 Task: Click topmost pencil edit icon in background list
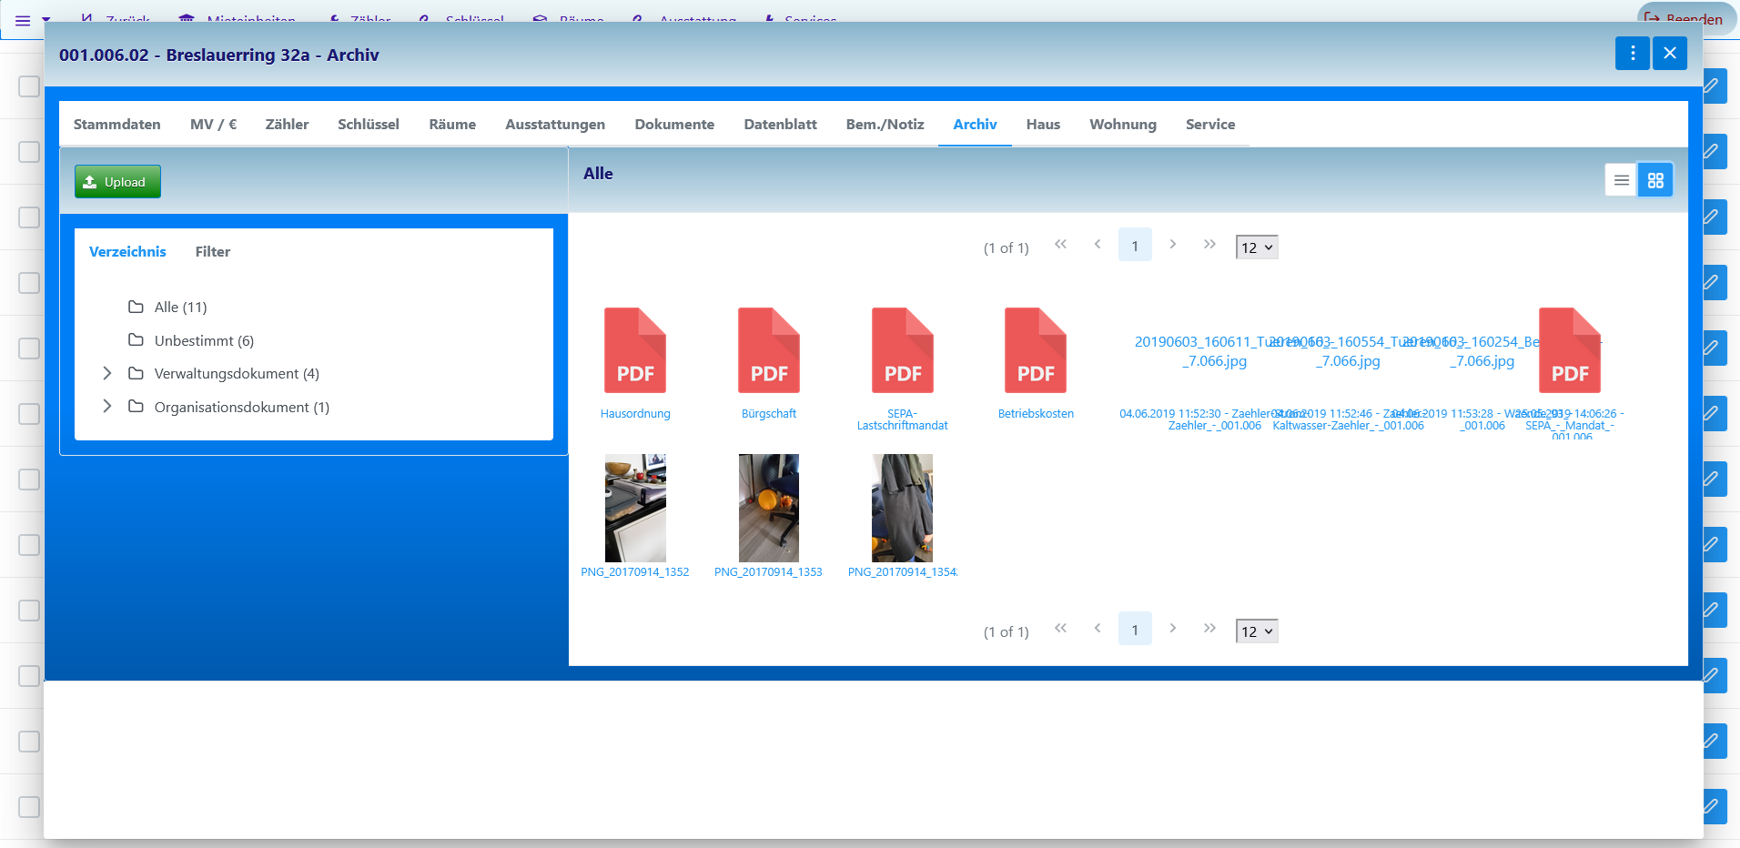click(x=1713, y=86)
